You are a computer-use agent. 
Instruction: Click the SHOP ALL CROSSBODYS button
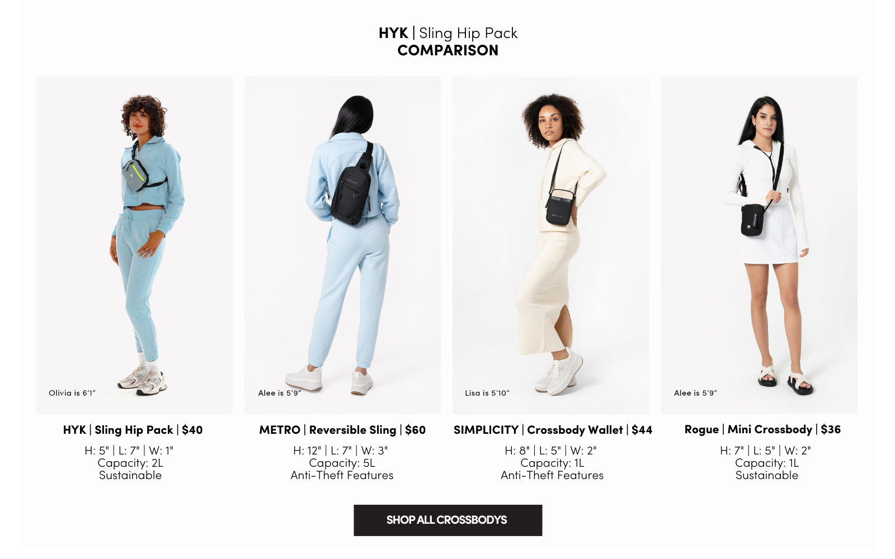[447, 520]
